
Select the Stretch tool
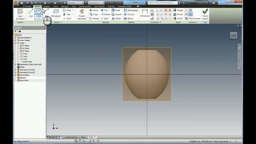pos(116,14)
